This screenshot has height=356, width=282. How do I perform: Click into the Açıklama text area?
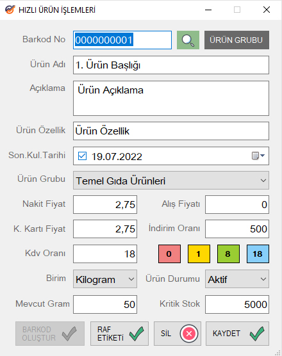coord(171,99)
